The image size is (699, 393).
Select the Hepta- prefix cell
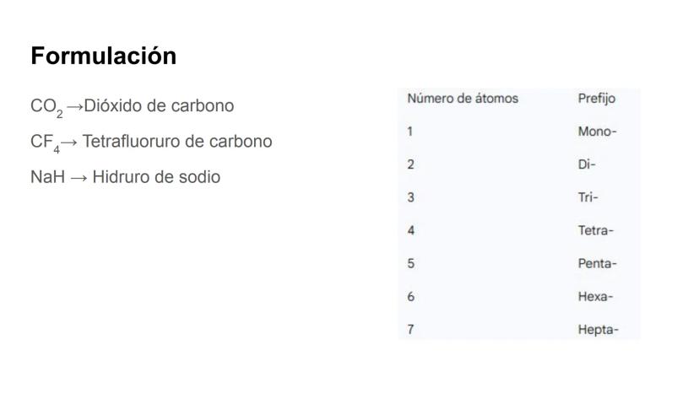pyautogui.click(x=597, y=330)
